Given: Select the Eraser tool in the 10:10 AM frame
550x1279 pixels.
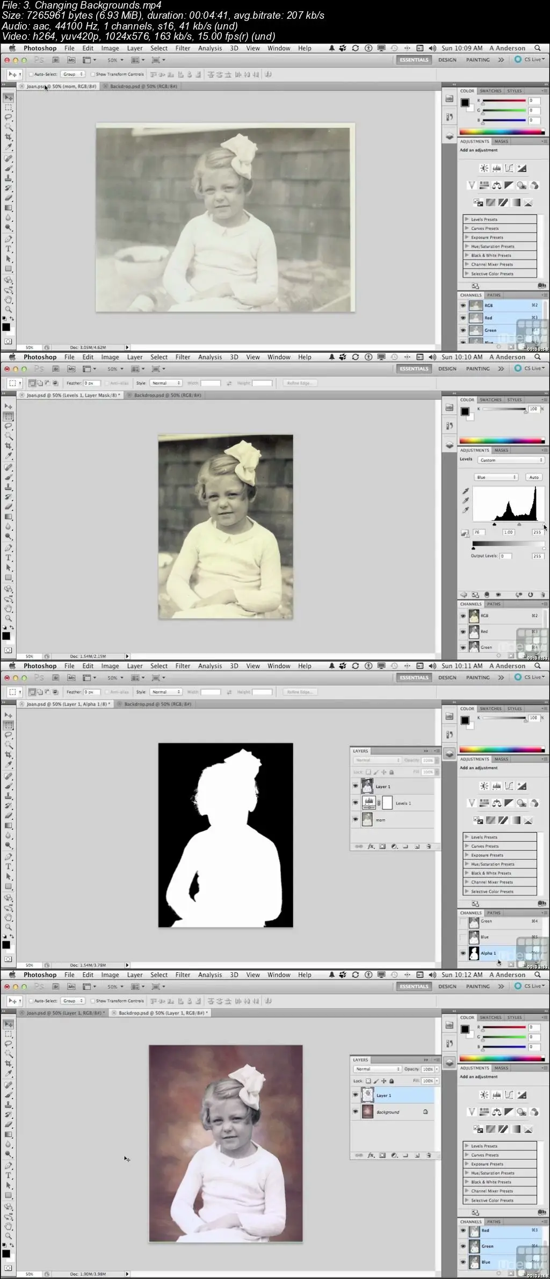Looking at the screenshot, I should [9, 507].
